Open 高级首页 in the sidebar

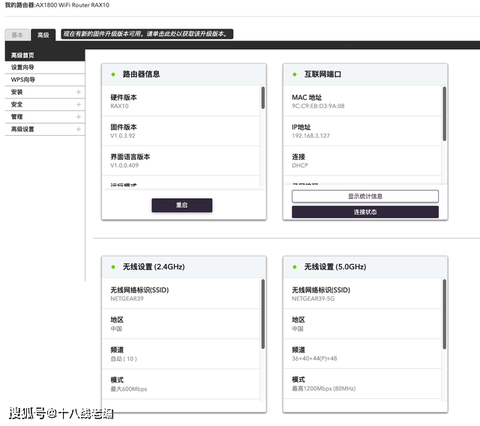coord(22,55)
